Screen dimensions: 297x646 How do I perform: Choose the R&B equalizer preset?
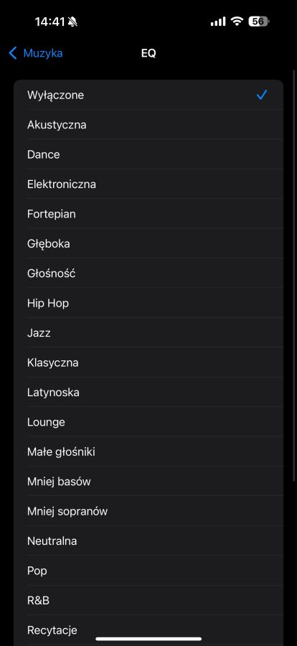(x=148, y=601)
